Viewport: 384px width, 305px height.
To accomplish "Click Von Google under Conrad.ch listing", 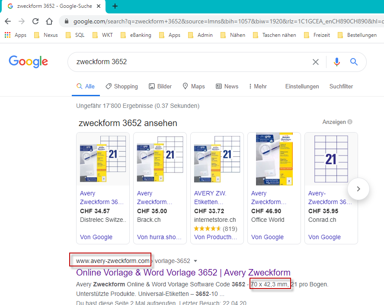I will click(324, 237).
